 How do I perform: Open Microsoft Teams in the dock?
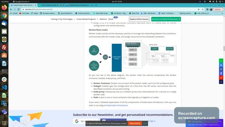point(4,111)
